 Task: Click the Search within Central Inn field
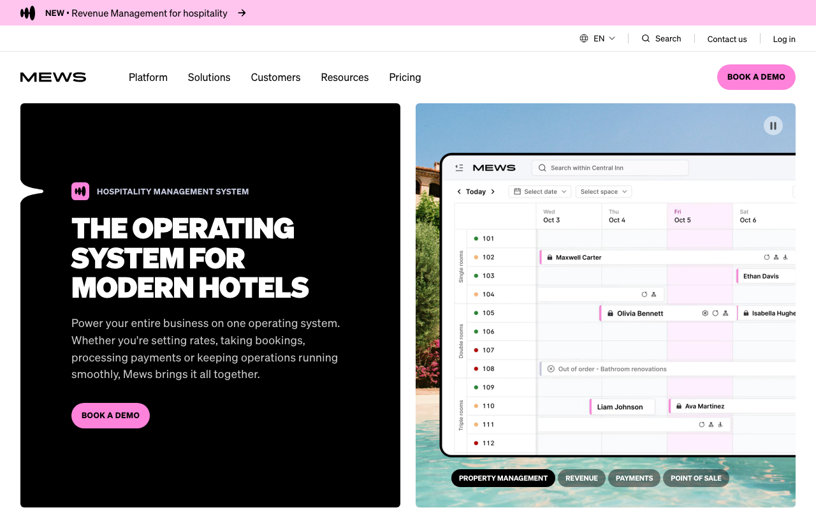coord(610,168)
